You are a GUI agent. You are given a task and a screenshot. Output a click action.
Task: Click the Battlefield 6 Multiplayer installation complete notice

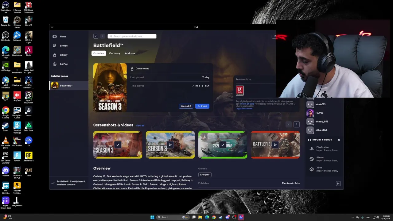click(x=69, y=183)
